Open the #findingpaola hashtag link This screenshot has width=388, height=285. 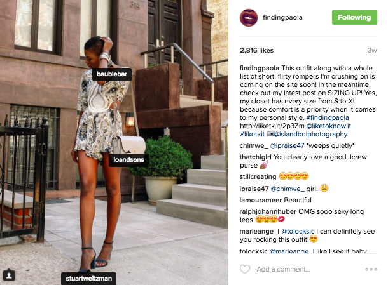[328, 117]
